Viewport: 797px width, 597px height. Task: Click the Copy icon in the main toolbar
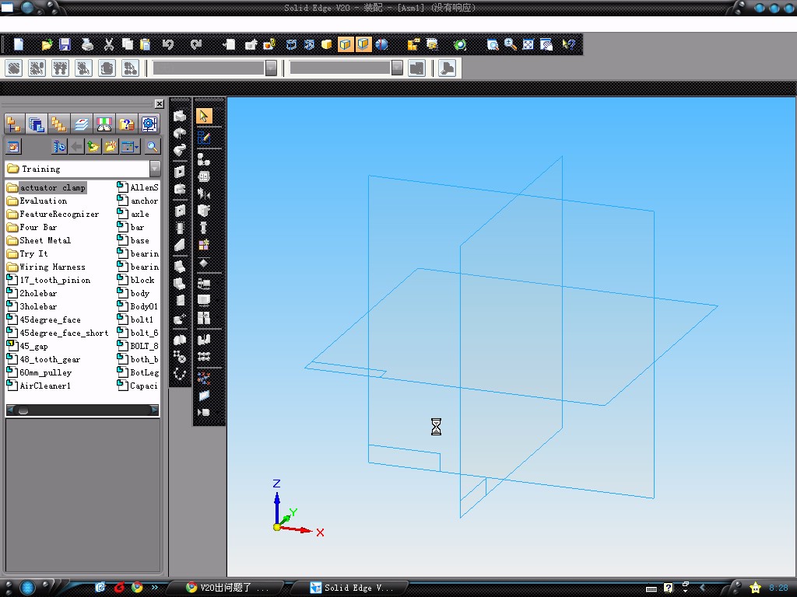click(127, 44)
